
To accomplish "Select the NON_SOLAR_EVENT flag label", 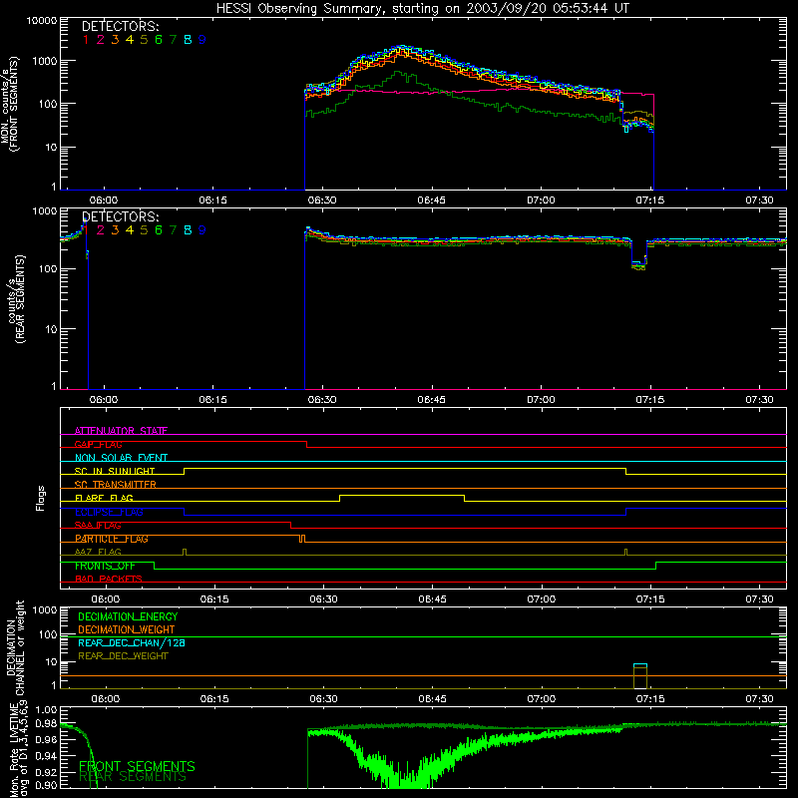I will pyautogui.click(x=121, y=458).
